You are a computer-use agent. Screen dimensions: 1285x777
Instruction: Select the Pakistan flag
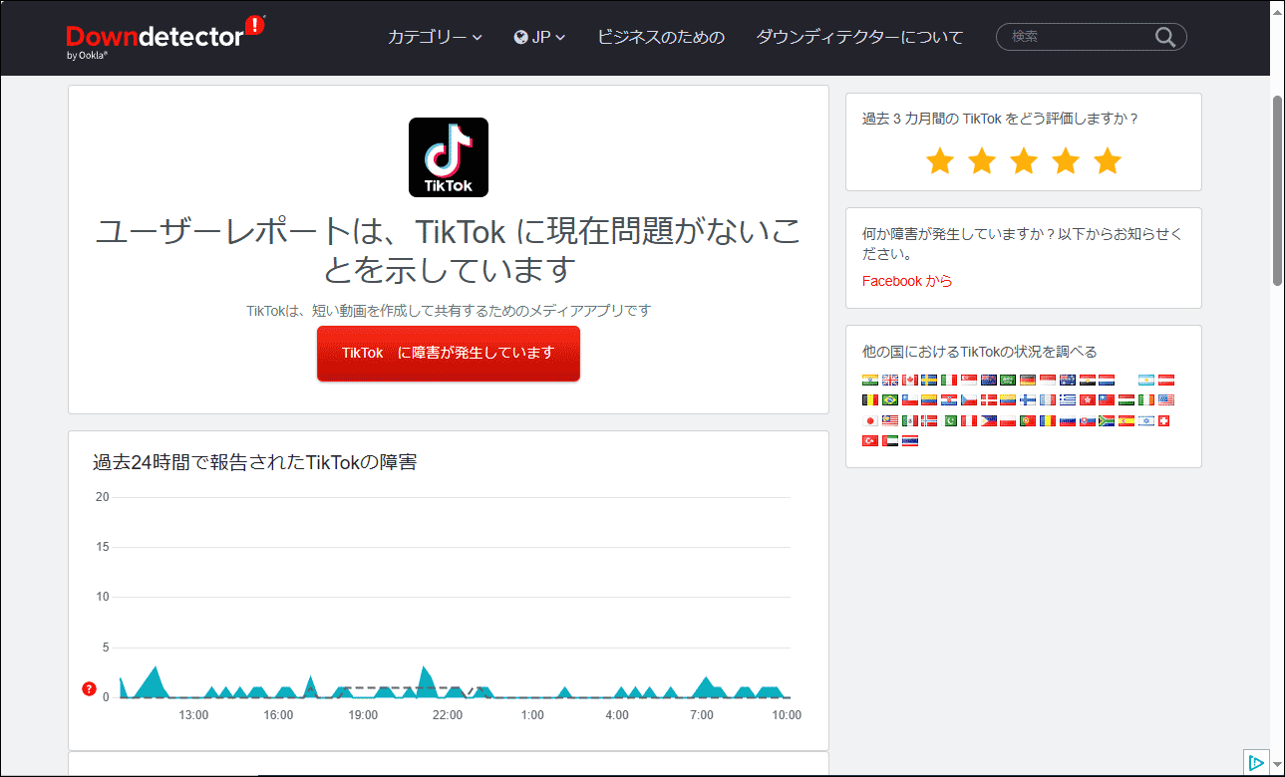[x=949, y=420]
